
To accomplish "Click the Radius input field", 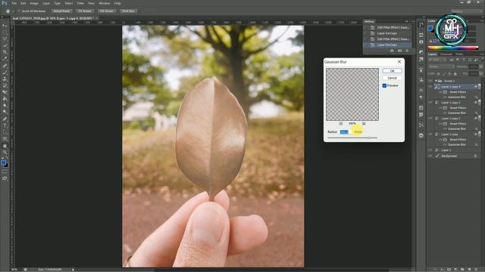I will tap(344, 131).
